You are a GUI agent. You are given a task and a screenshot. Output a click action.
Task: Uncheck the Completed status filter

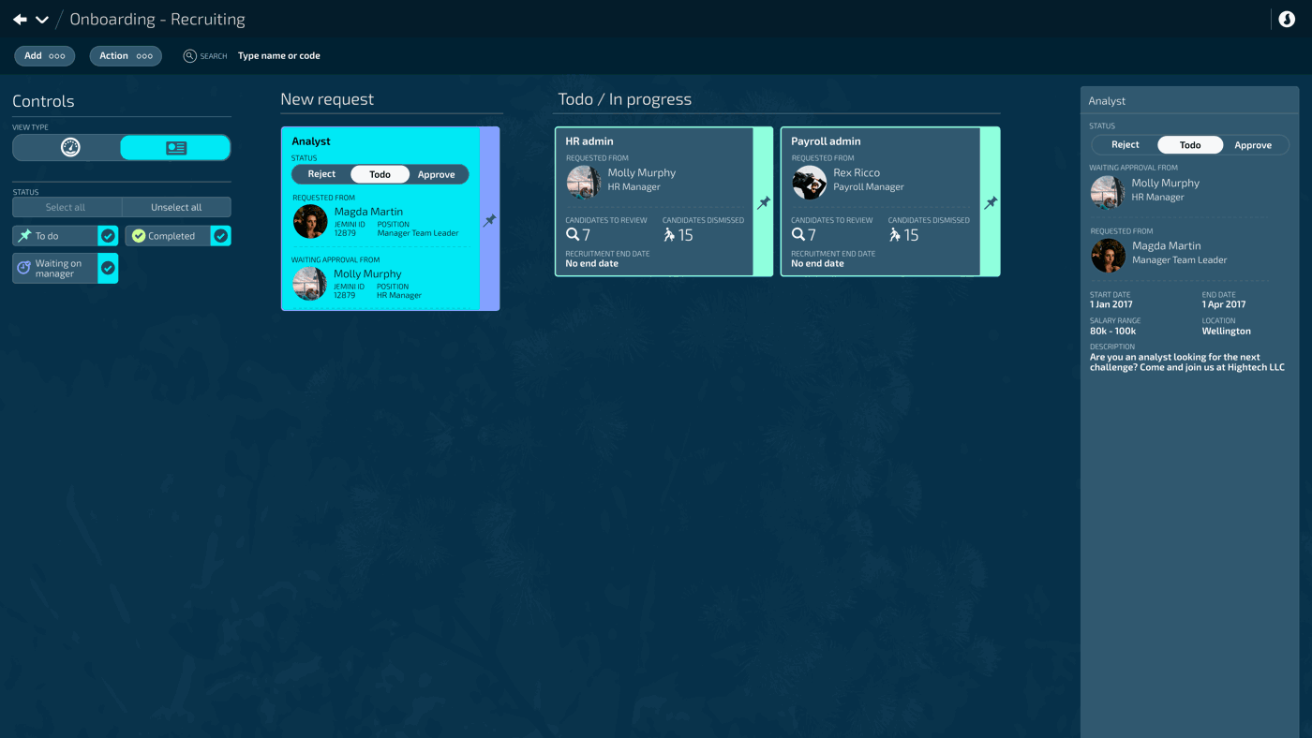(220, 236)
